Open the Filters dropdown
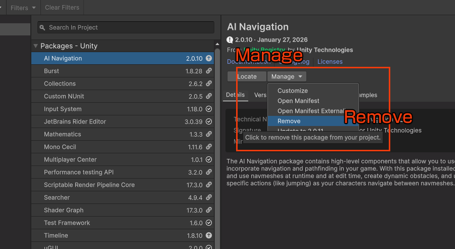The image size is (455, 249). (x=24, y=8)
